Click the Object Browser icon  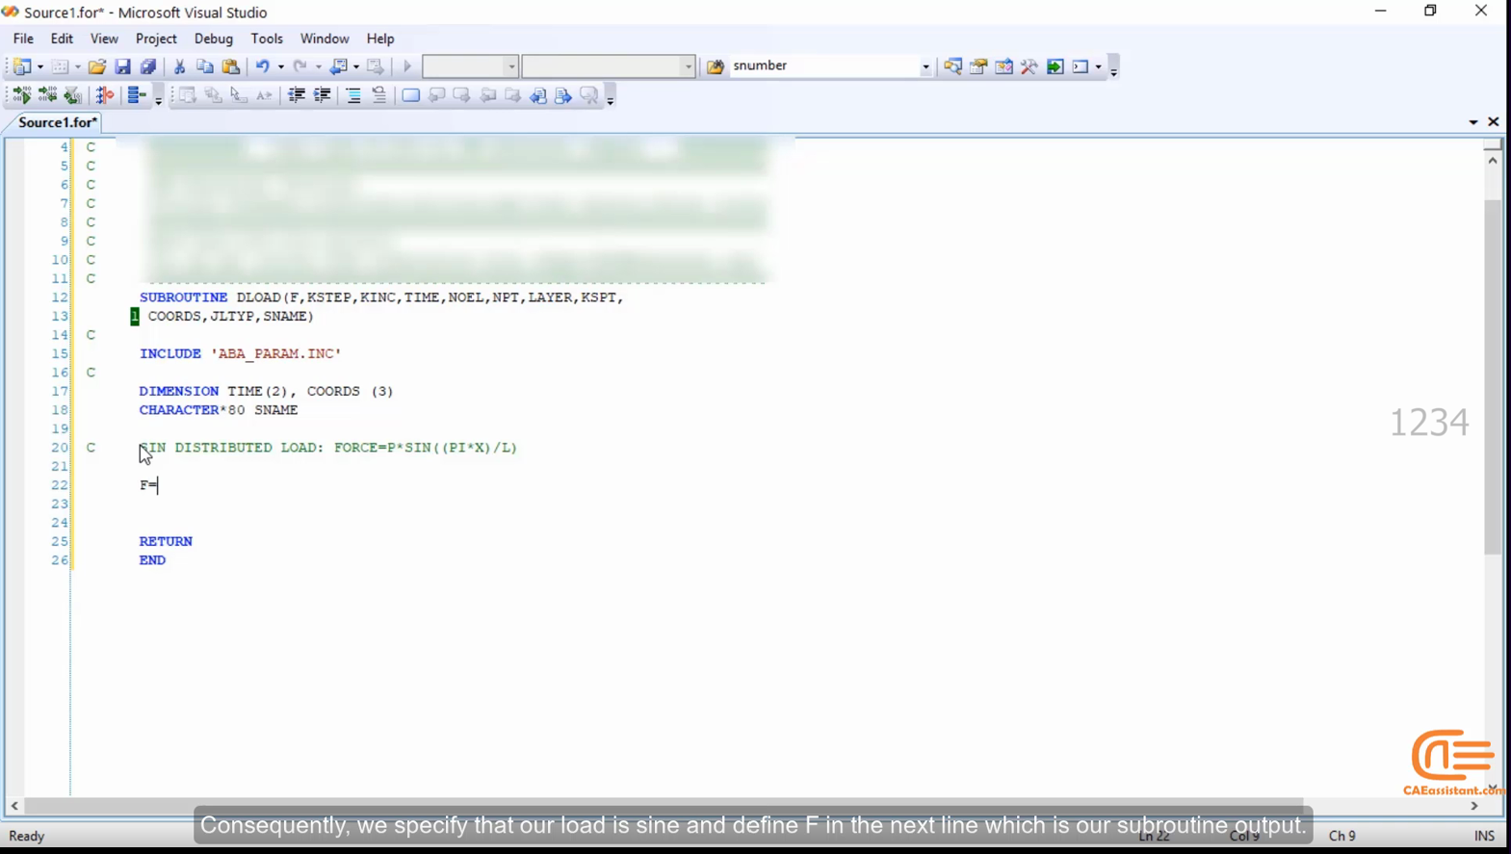(x=1004, y=66)
